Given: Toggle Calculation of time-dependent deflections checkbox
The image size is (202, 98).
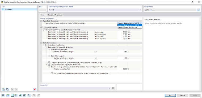Looking at the screenshot, I should point(49,65).
